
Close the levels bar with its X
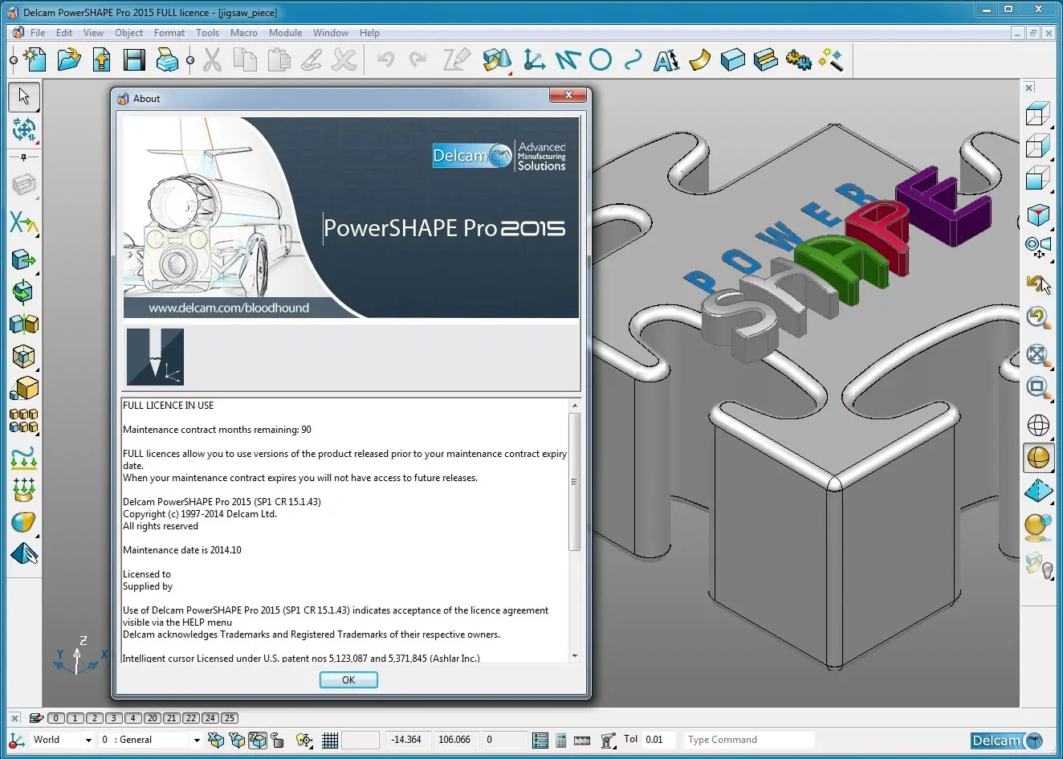14,718
